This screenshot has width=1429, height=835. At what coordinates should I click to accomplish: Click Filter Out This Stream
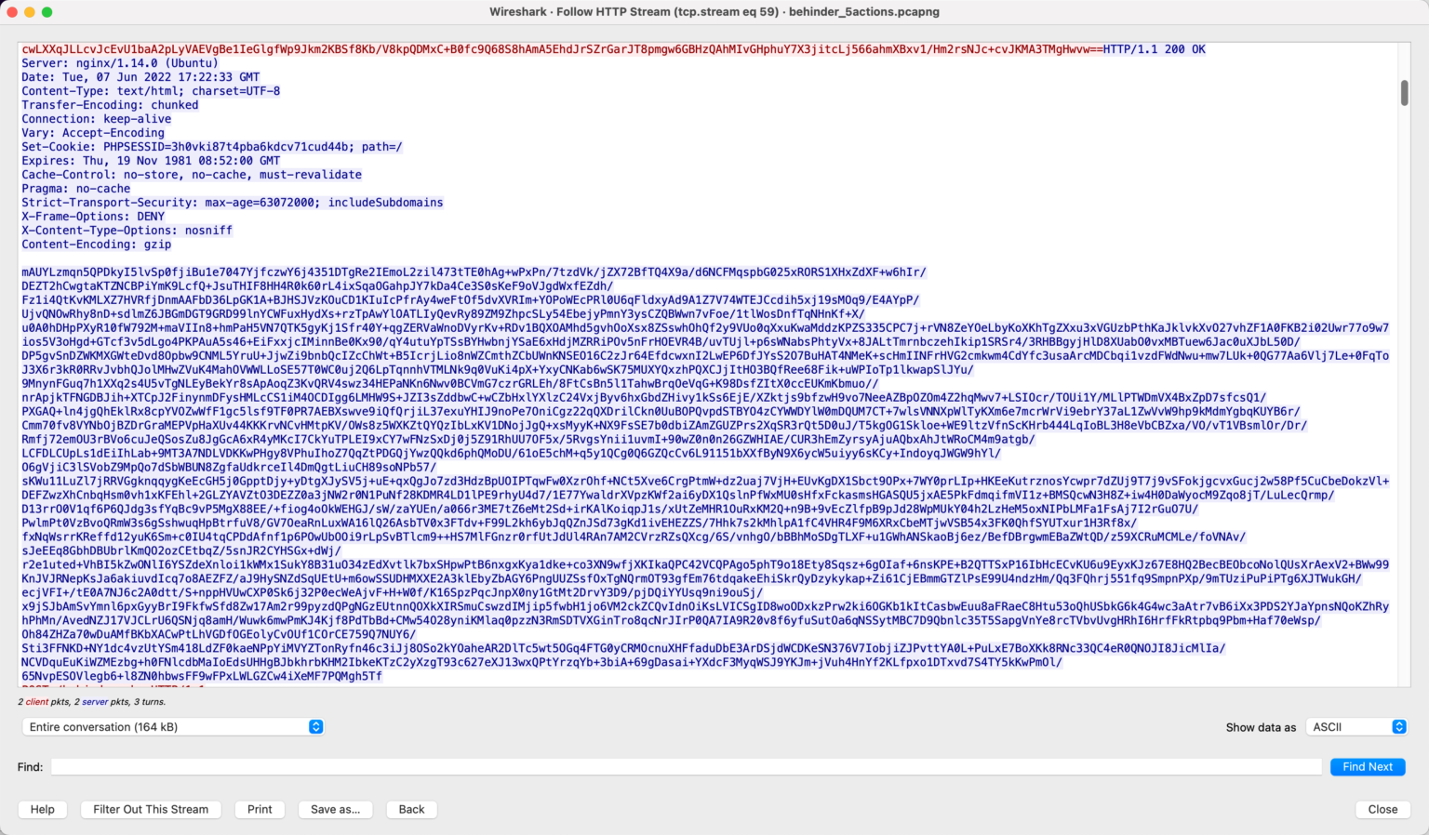tap(151, 809)
